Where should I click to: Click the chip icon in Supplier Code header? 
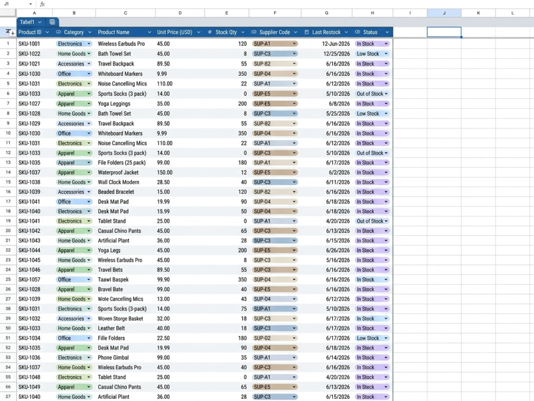pyautogui.click(x=254, y=32)
